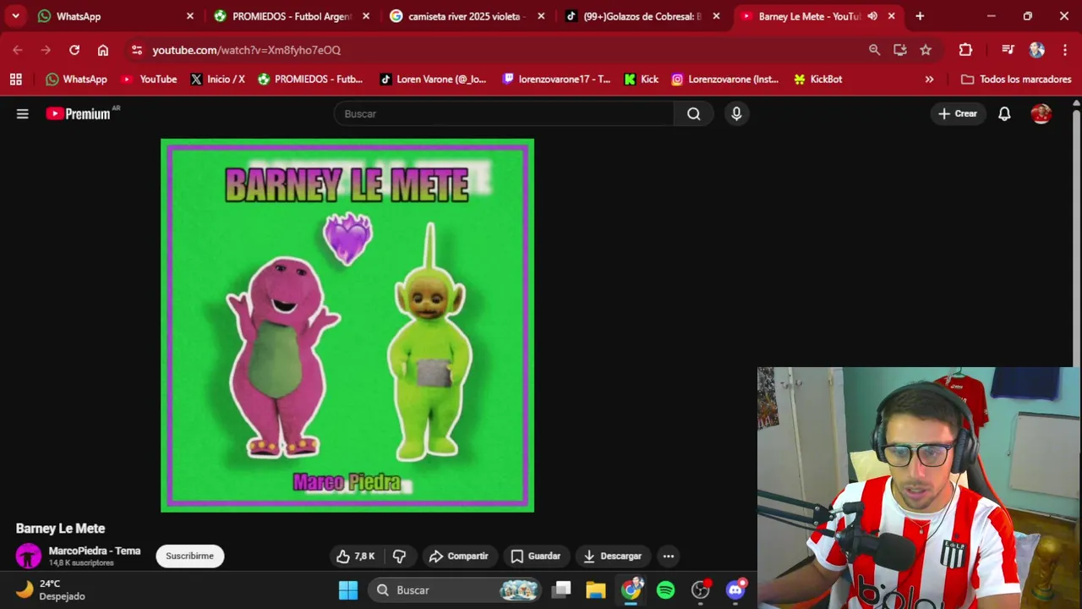Open the lorenzovarone17 Twitch bookmark
Viewport: 1082px width, 609px height.
point(556,79)
